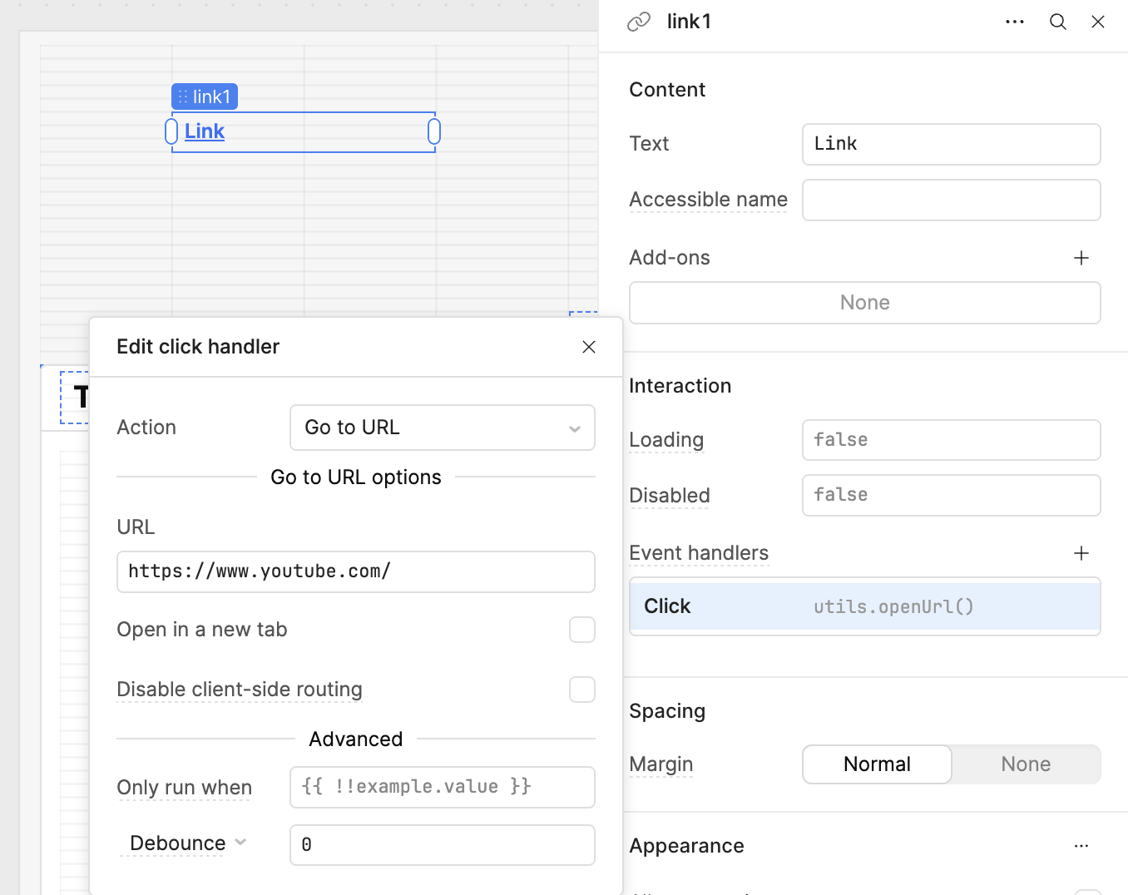Click the Only run when input field
The image size is (1128, 895).
(x=442, y=787)
